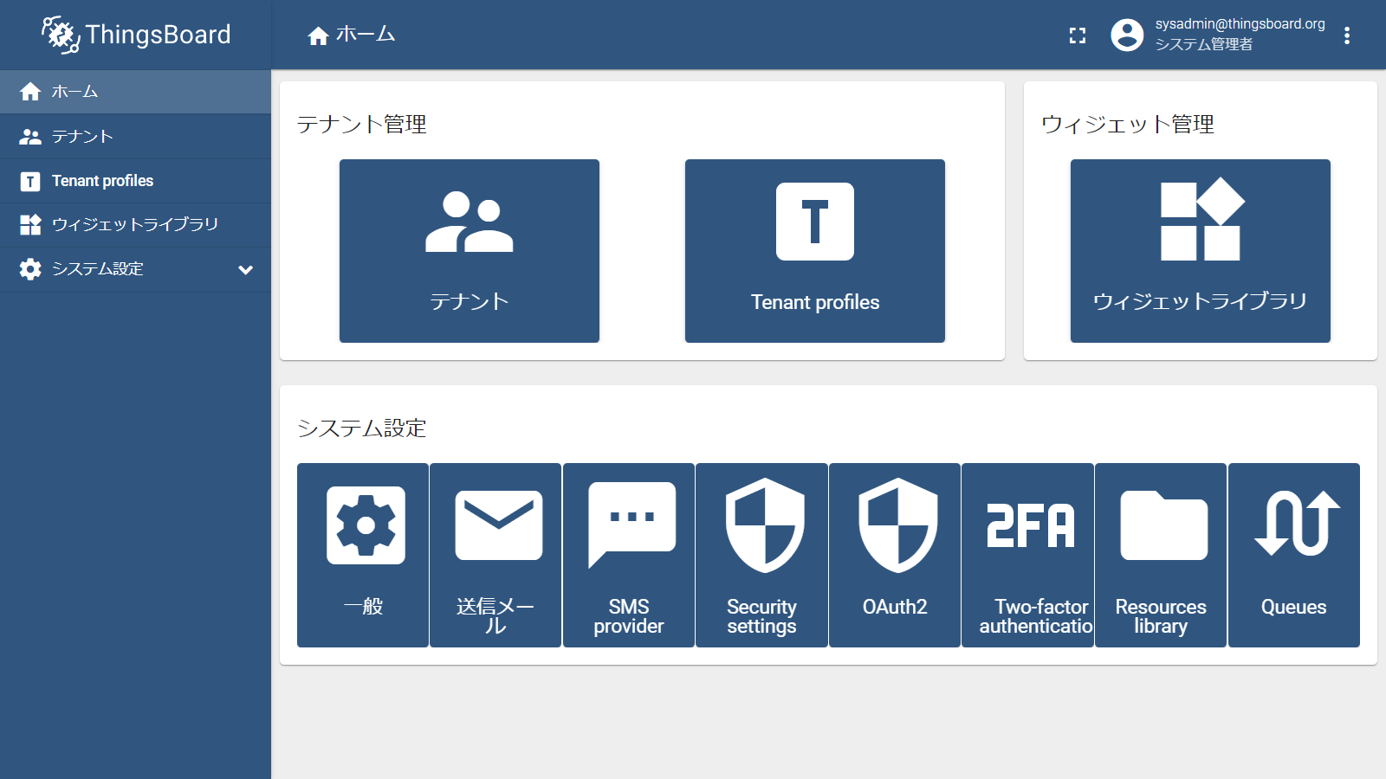The image size is (1386, 779).
Task: Open Resources library folder tile
Action: click(x=1161, y=555)
